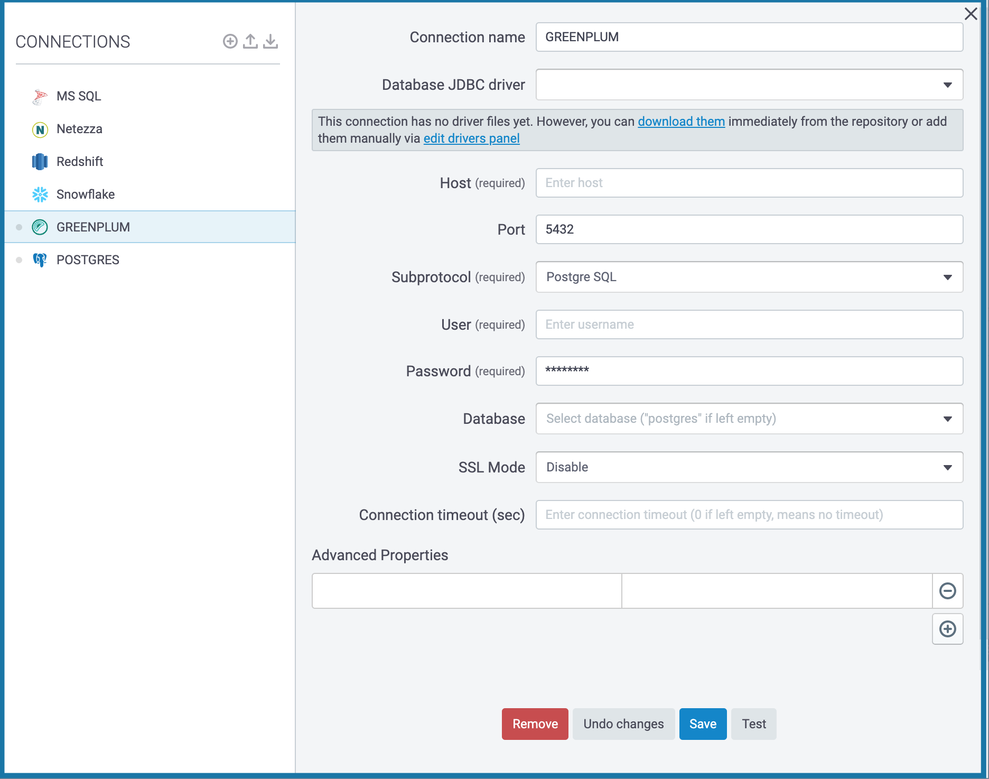
Task: Click the POSTGRES status dot
Action: tap(19, 260)
